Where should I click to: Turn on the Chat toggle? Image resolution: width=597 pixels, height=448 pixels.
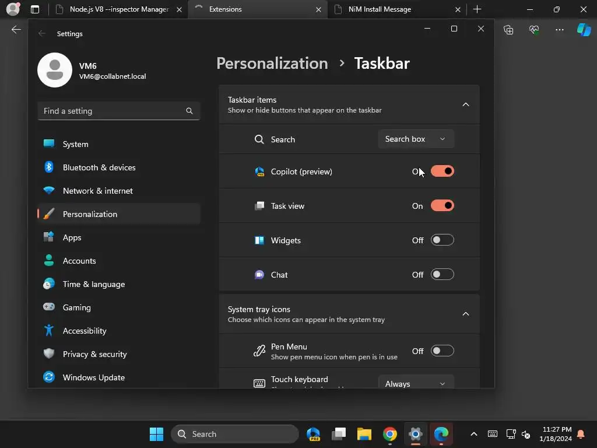tap(443, 274)
